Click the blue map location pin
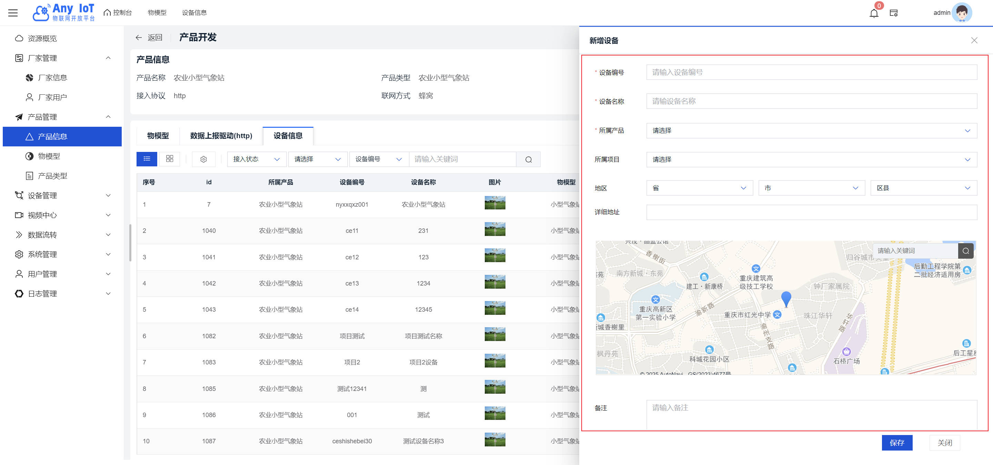Screen dimensions: 993x465 coord(786,298)
